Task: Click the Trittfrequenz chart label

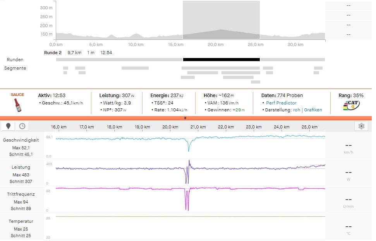Action: point(21,194)
